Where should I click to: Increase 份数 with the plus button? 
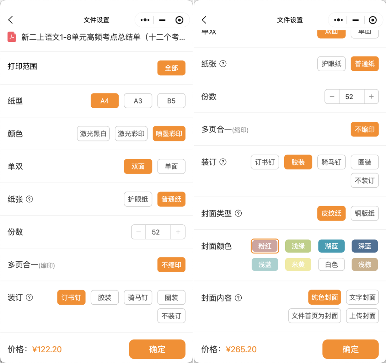(x=178, y=232)
